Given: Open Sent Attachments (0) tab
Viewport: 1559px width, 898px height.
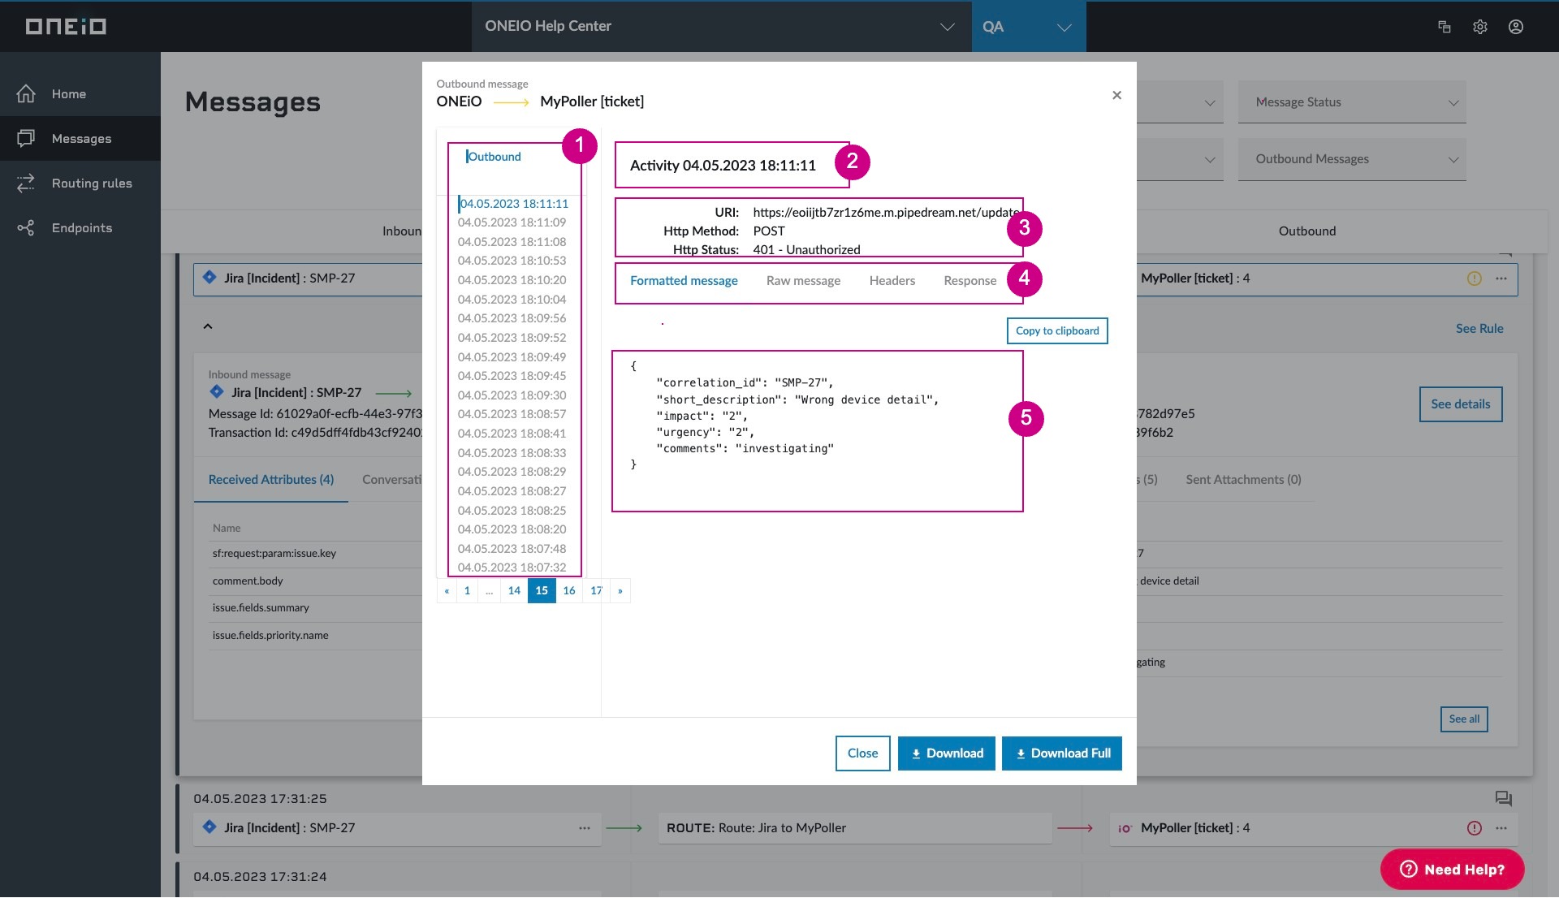Looking at the screenshot, I should [1243, 480].
